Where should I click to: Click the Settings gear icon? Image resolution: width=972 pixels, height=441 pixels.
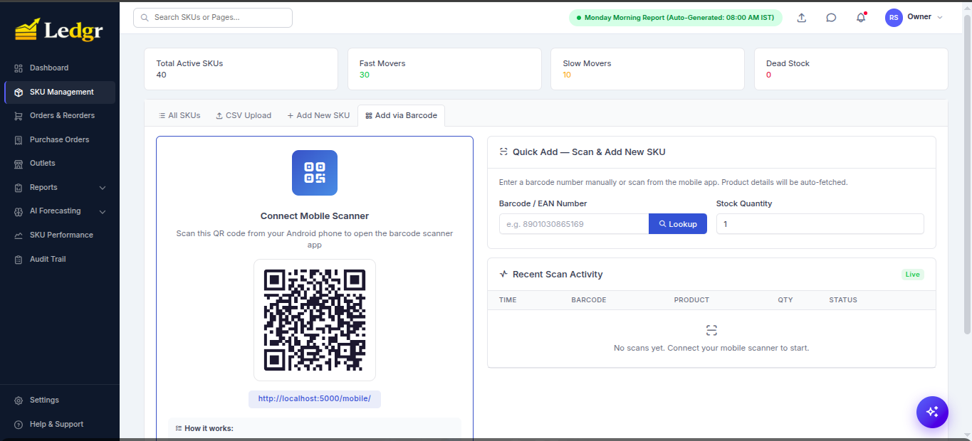pyautogui.click(x=19, y=400)
